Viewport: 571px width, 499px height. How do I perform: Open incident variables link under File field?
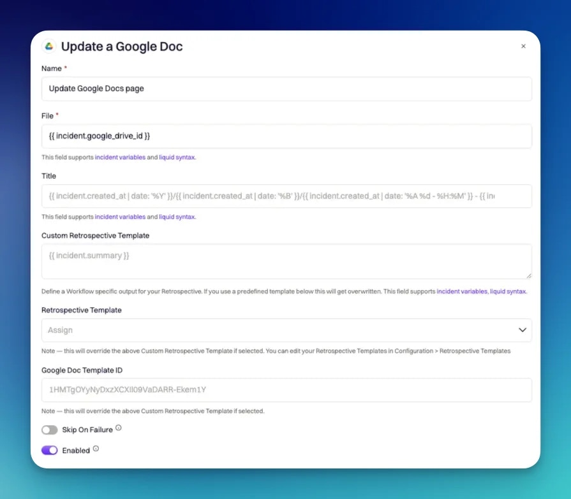[120, 157]
